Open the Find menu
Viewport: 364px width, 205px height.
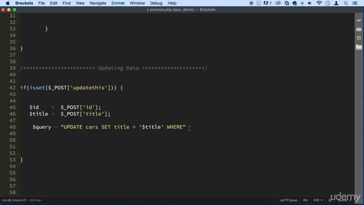coord(67,3)
